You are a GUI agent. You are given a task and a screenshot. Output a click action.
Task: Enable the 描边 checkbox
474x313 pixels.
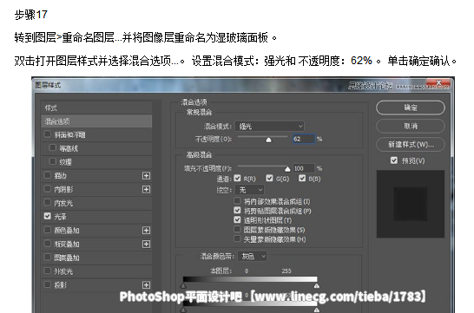[x=48, y=175]
